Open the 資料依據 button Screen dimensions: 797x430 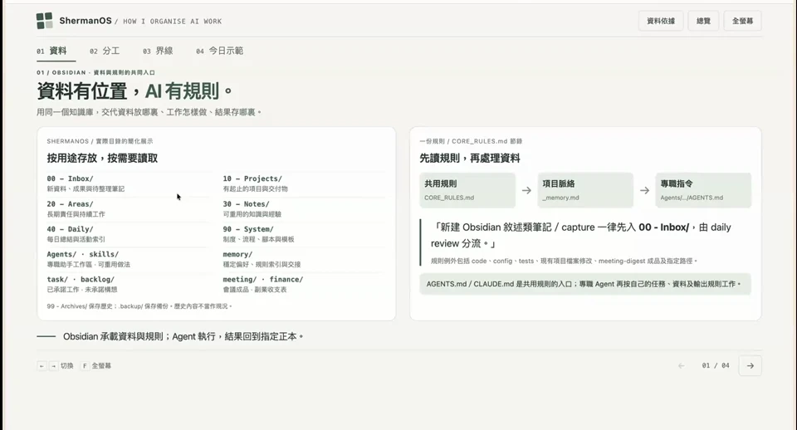661,21
